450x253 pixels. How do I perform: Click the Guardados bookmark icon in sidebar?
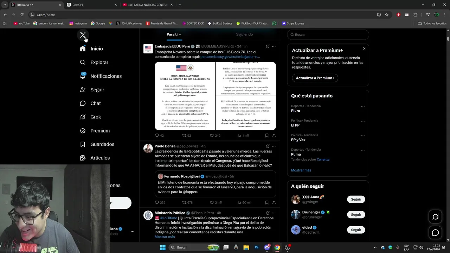[x=83, y=144]
